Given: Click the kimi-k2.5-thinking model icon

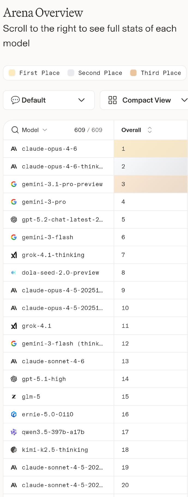Looking at the screenshot, I should pos(14,450).
